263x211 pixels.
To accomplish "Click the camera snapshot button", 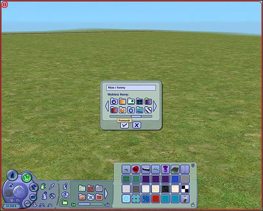I will click(x=11, y=186).
